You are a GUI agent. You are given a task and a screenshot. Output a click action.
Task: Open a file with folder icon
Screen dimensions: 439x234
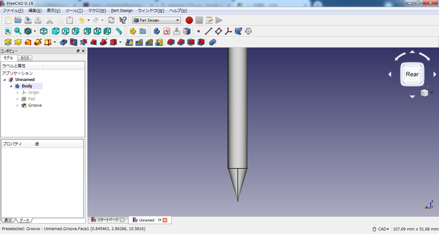18,20
